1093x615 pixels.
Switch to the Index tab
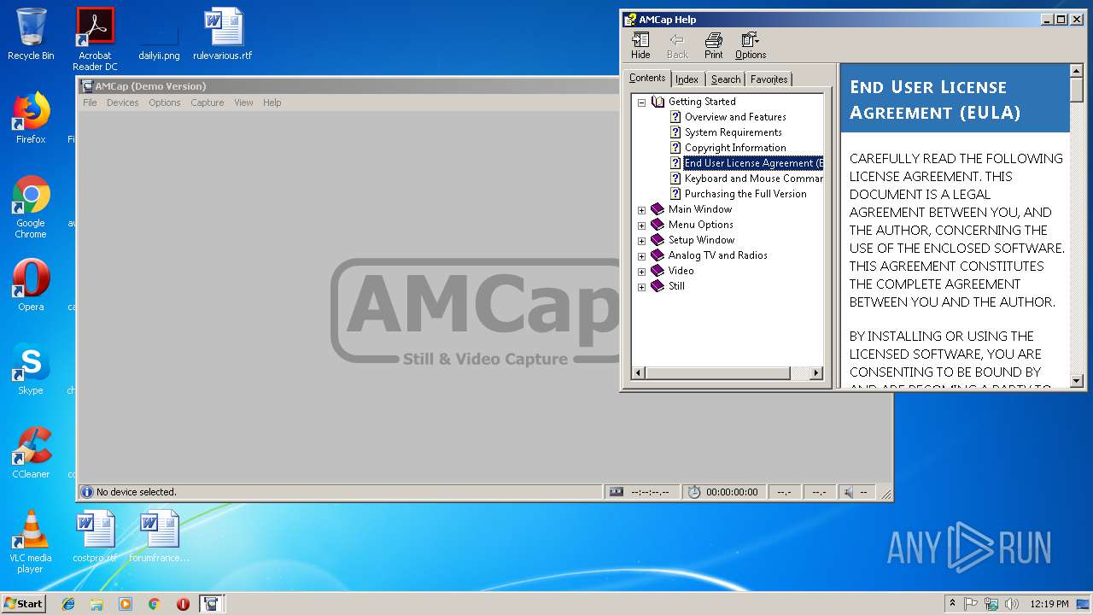coord(687,79)
